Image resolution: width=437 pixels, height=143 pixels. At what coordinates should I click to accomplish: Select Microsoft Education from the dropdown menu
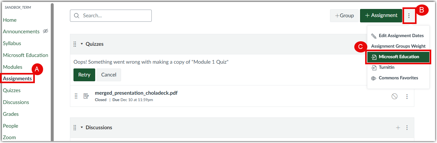click(399, 57)
